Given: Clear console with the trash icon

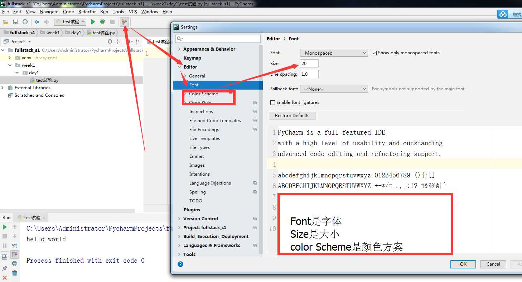Looking at the screenshot, I should (15, 273).
